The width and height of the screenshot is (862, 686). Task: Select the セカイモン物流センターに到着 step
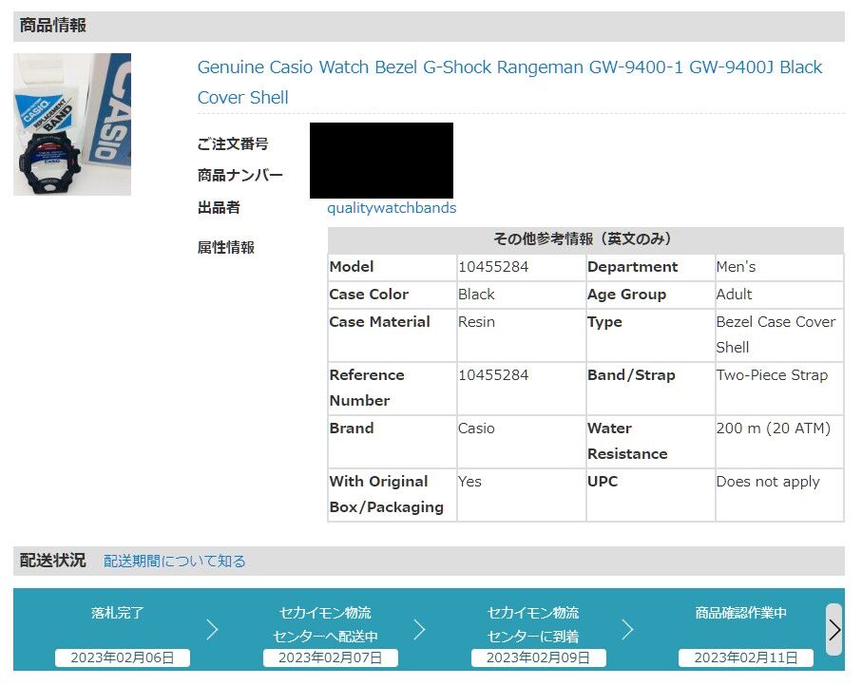(533, 624)
